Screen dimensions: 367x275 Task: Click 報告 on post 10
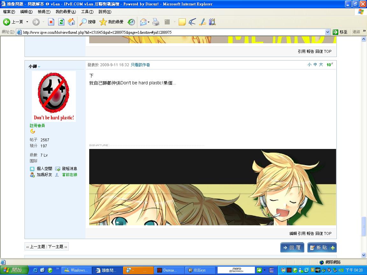310,233
